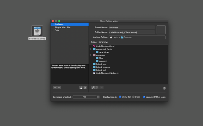Image resolution: width=203 pixels, height=126 pixels.
Task: Select the Dock radio button
Action: click(133, 97)
